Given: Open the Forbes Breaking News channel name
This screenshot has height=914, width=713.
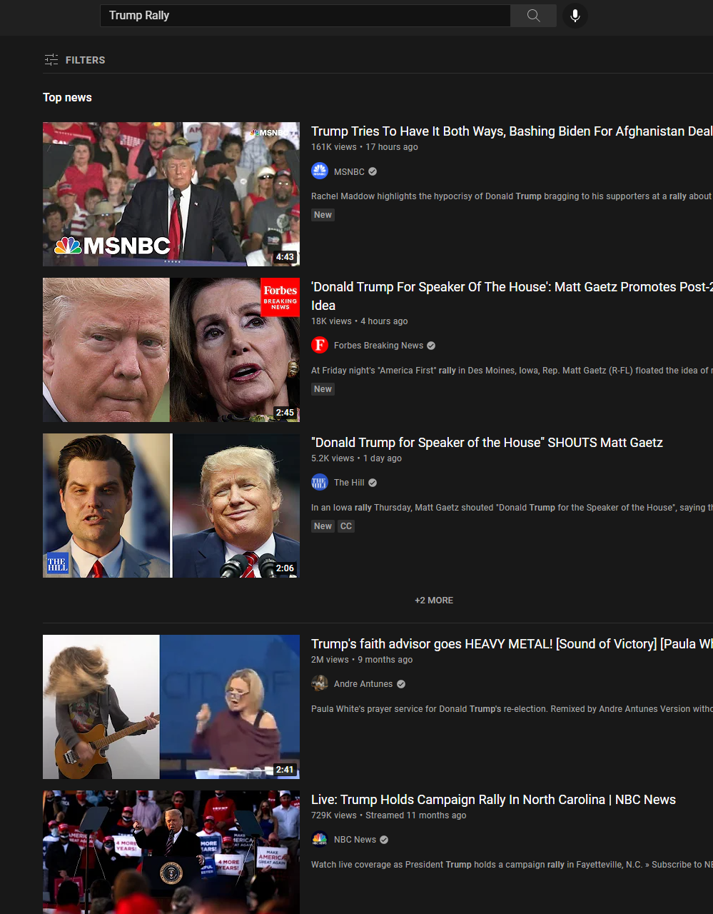Looking at the screenshot, I should (379, 346).
